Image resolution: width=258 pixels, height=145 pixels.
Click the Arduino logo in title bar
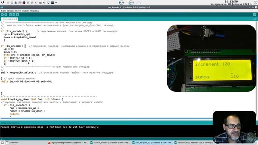pos(2,7)
